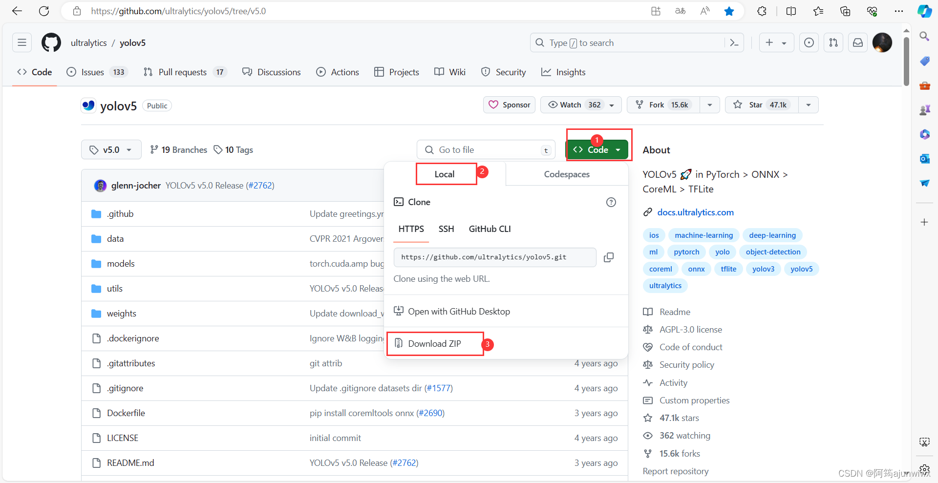The image size is (938, 483).
Task: Open read aloud icon in address bar
Action: tap(704, 11)
